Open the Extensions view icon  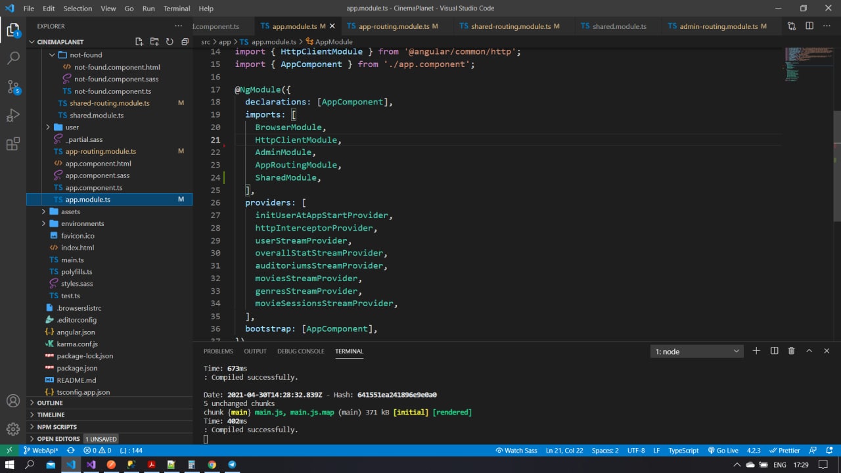[x=13, y=145]
